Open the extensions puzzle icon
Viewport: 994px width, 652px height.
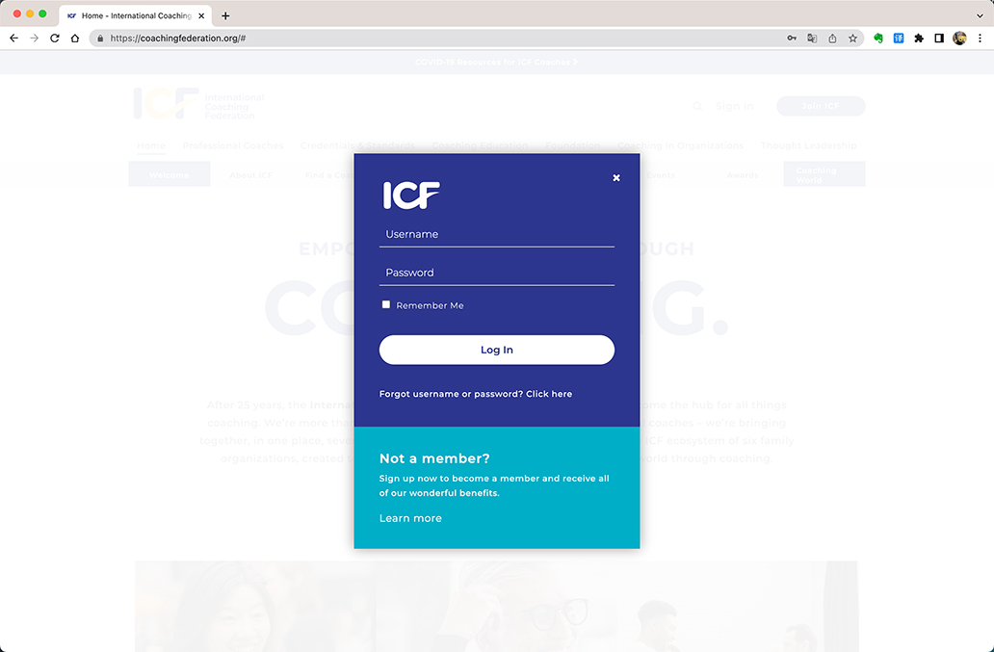coord(919,38)
